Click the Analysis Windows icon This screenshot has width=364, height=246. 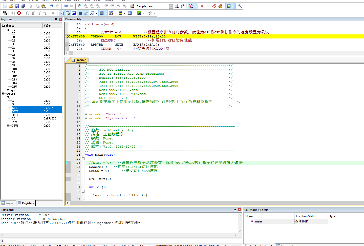click(120, 13)
